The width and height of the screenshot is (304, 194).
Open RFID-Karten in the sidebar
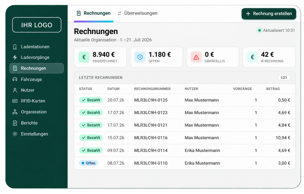pyautogui.click(x=36, y=101)
